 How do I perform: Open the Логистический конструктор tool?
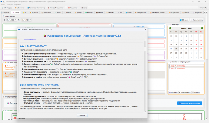(36, 8)
